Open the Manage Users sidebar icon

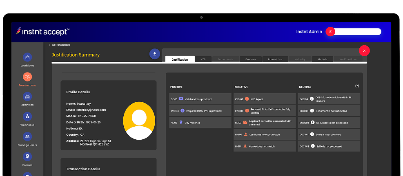(x=27, y=136)
